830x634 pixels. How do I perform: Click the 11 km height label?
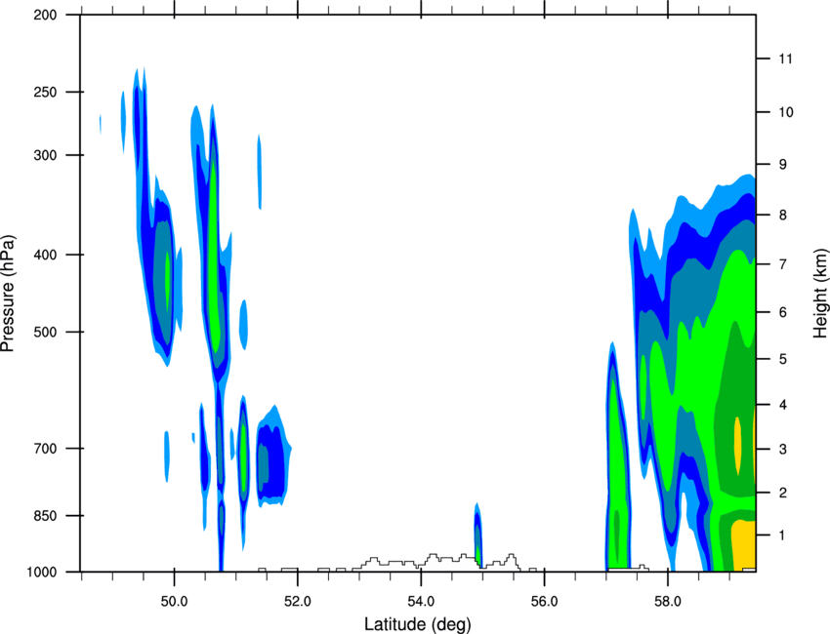pos(786,59)
